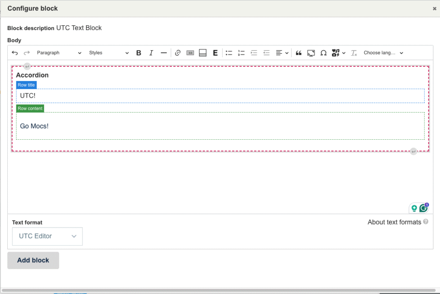Screen dimensions: 440x294
Task: Open the About text formats link
Action: (x=394, y=222)
